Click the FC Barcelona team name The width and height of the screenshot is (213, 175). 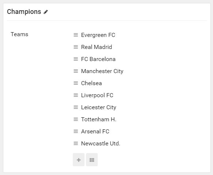tap(98, 59)
